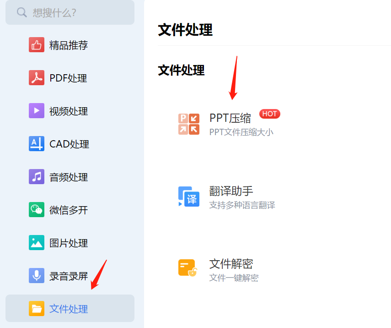Image resolution: width=391 pixels, height=328 pixels.
Task: Click the blue CAD处理 icon
Action: (x=37, y=144)
